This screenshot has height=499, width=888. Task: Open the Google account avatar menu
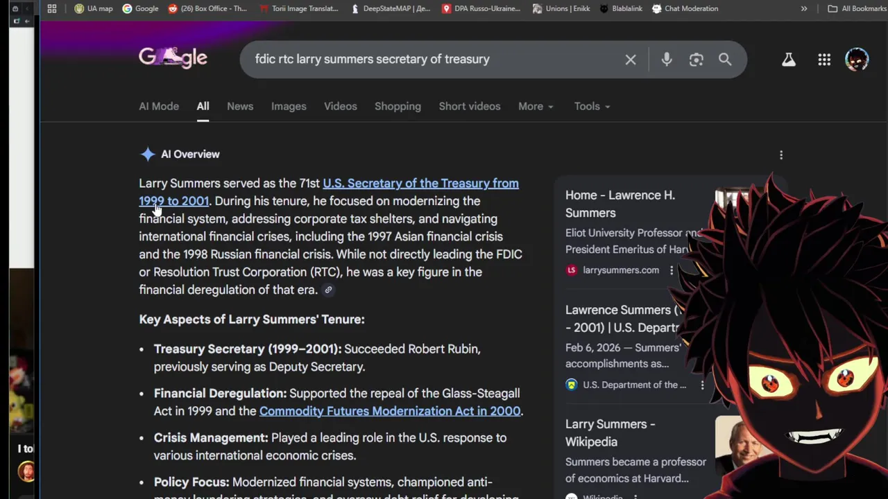point(857,60)
